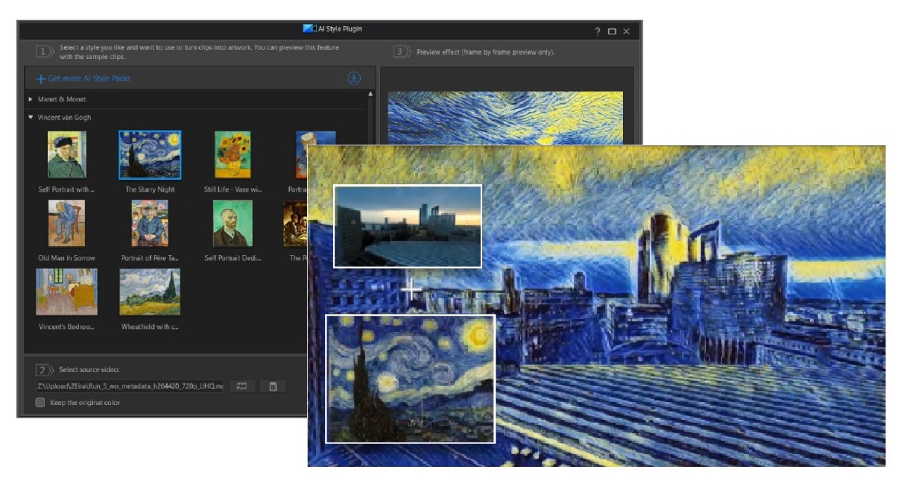Screen dimensions: 901x481
Task: Choose Vincent's Bedroom style thumbnail
Action: coord(67,291)
